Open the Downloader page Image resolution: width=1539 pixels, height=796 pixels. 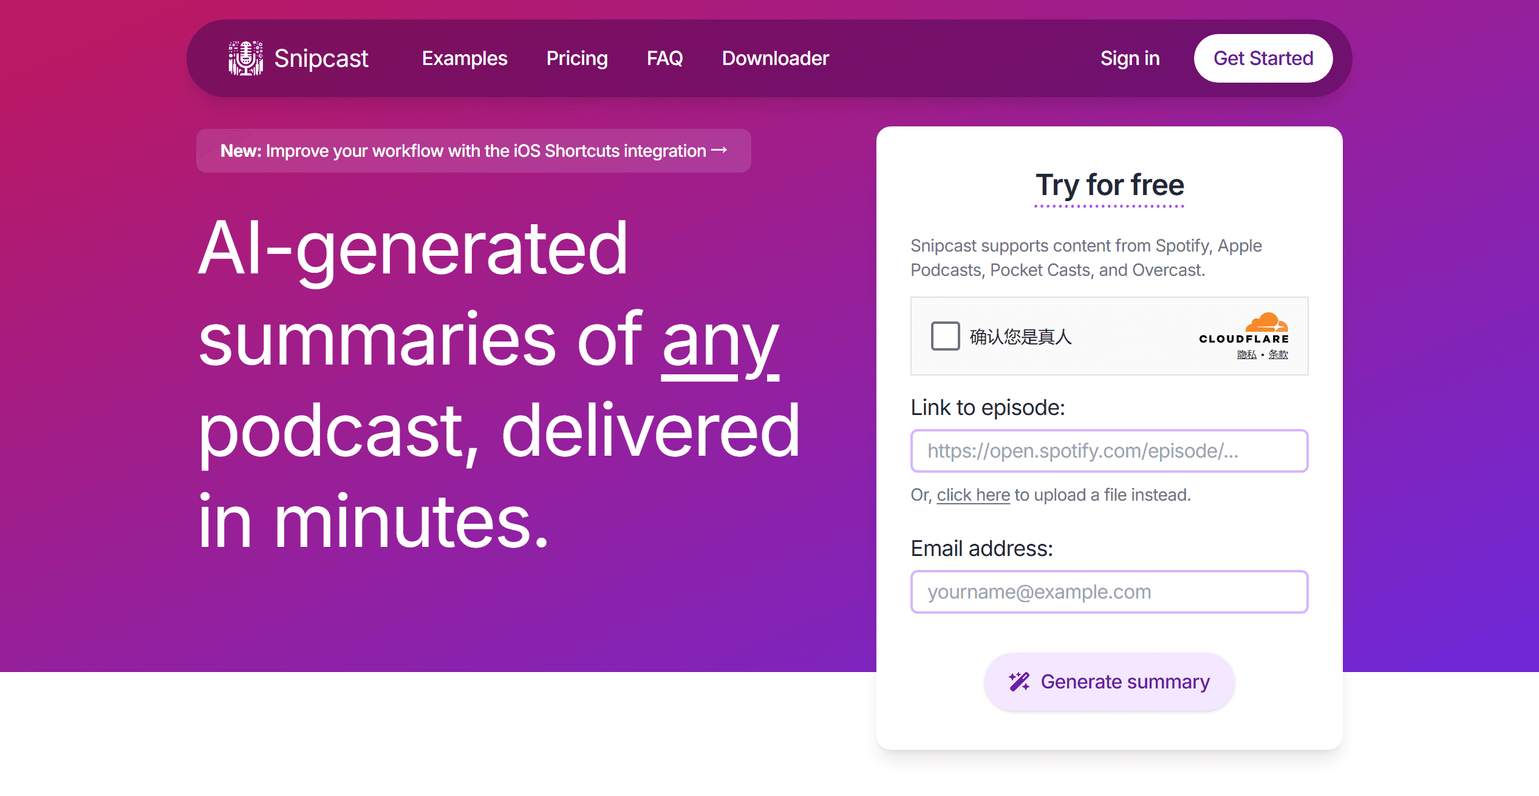click(x=775, y=58)
